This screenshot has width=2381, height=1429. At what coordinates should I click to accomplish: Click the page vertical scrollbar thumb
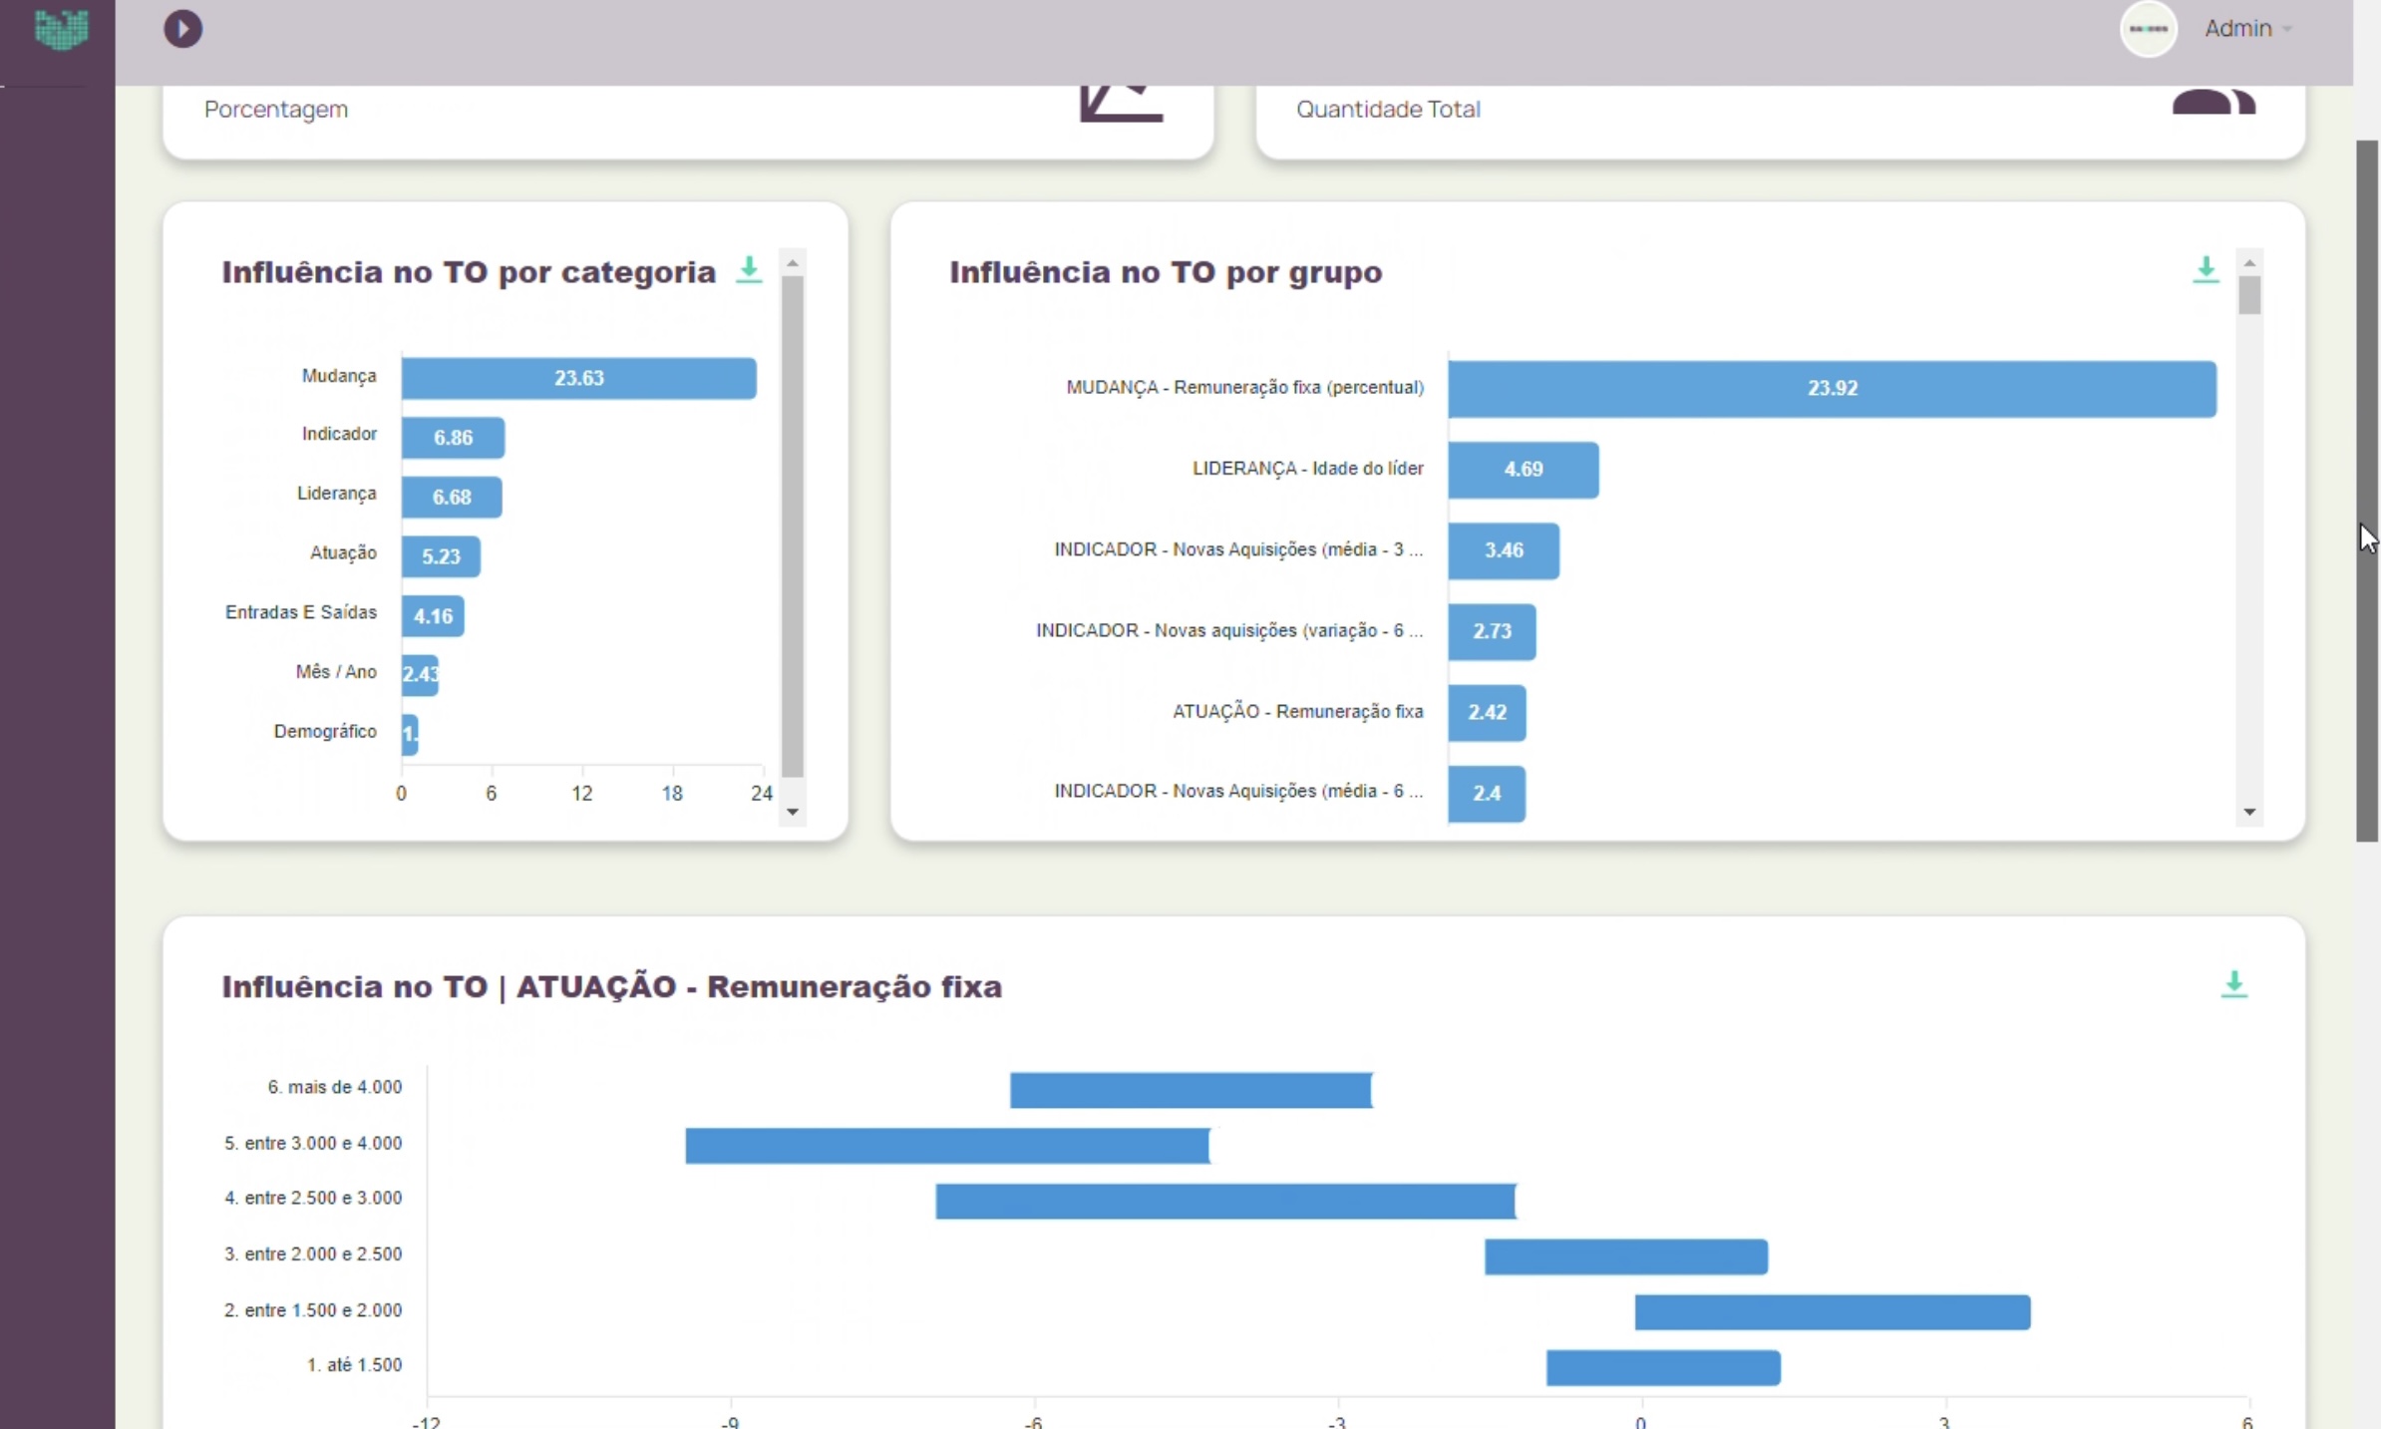click(x=2366, y=489)
